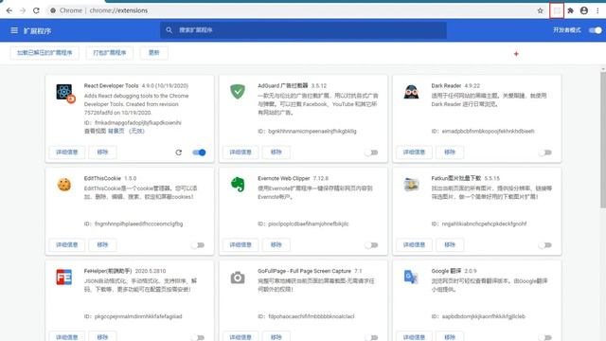606x341 pixels.
Task: Click the EditThisCookie cookie icon
Action: [x=64, y=185]
